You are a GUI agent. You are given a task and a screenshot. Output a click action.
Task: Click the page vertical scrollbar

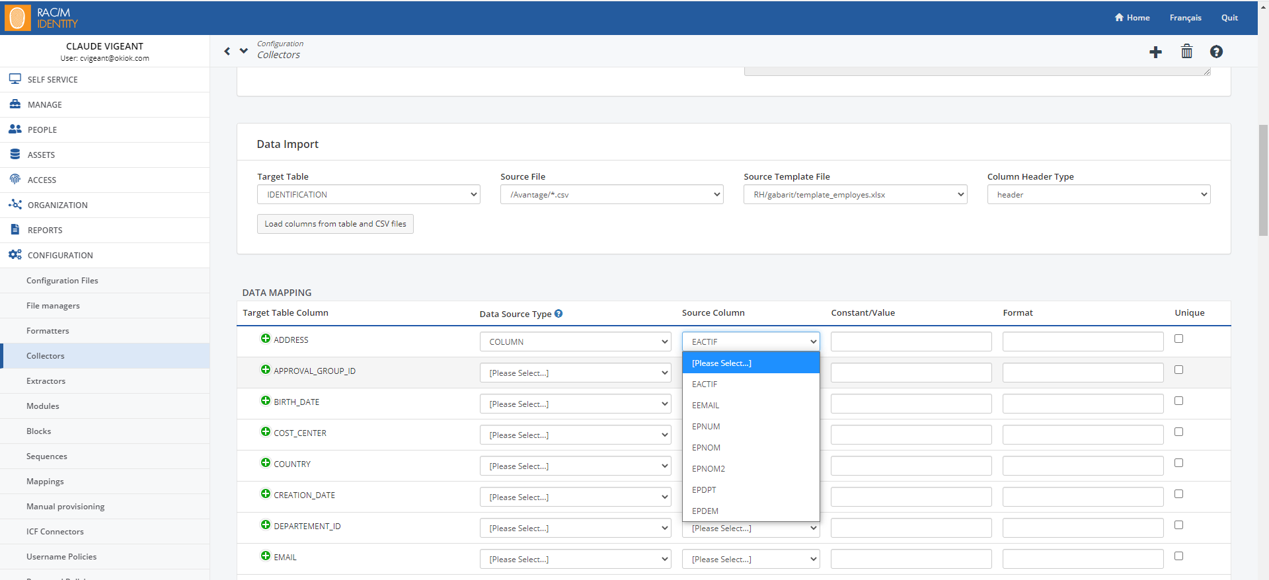[1263, 180]
